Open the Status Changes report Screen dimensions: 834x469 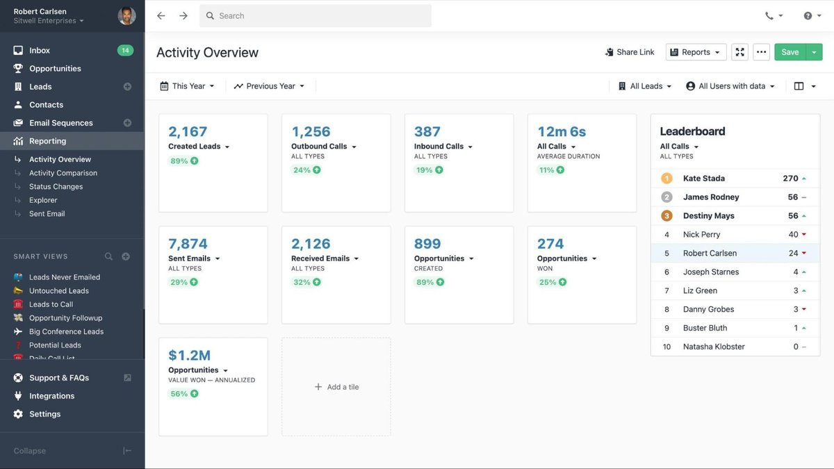56,187
